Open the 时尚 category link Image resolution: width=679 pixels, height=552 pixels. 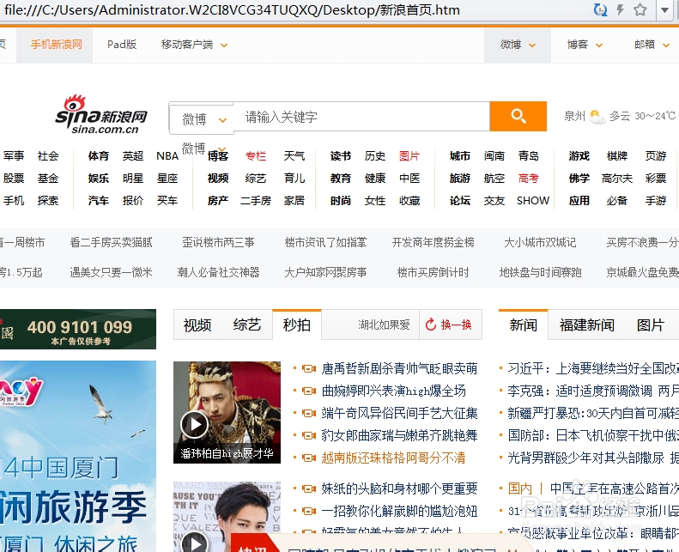[341, 201]
